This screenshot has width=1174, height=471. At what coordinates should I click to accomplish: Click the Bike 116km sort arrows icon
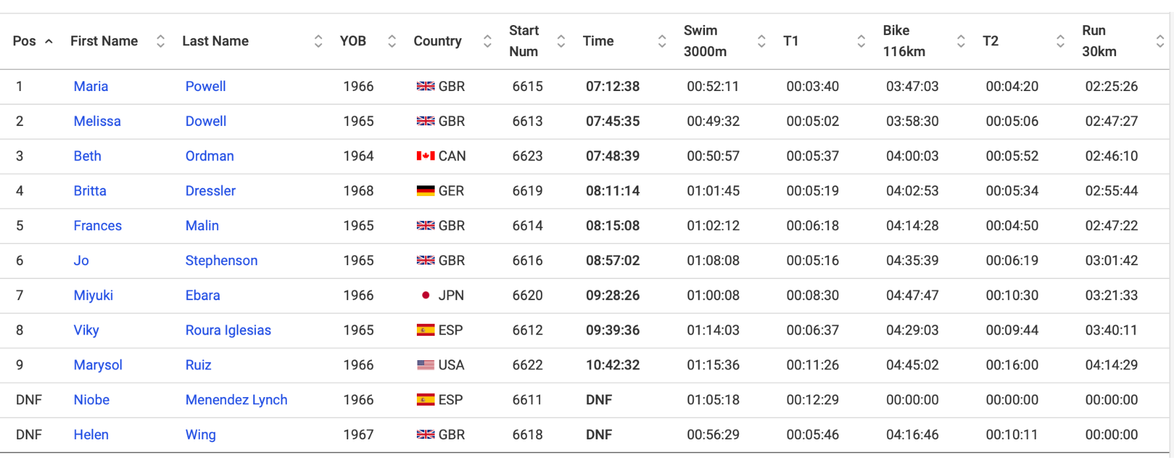coord(961,41)
